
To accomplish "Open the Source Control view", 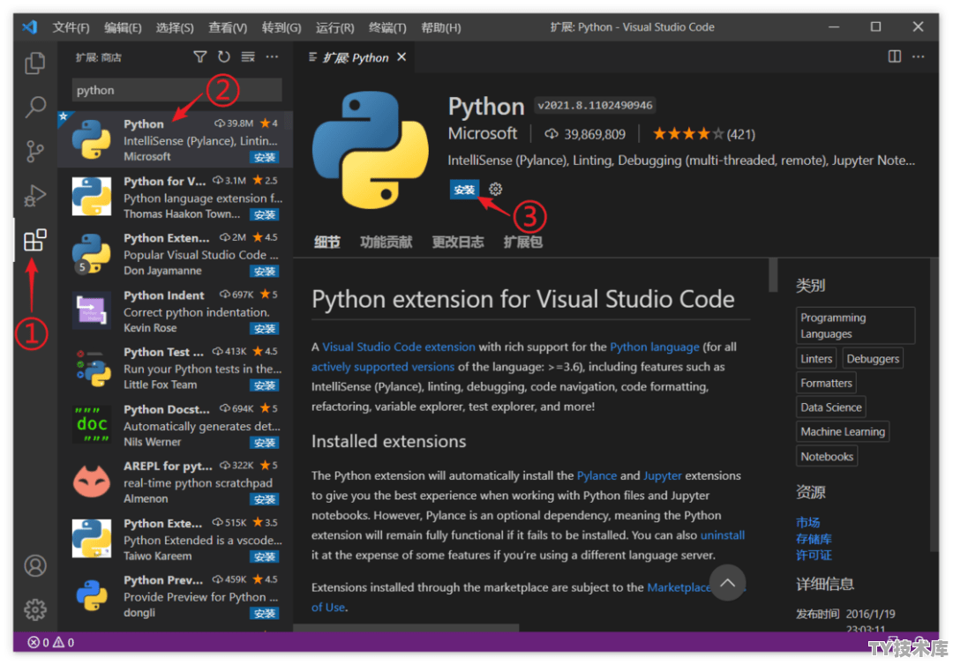I will point(34,152).
